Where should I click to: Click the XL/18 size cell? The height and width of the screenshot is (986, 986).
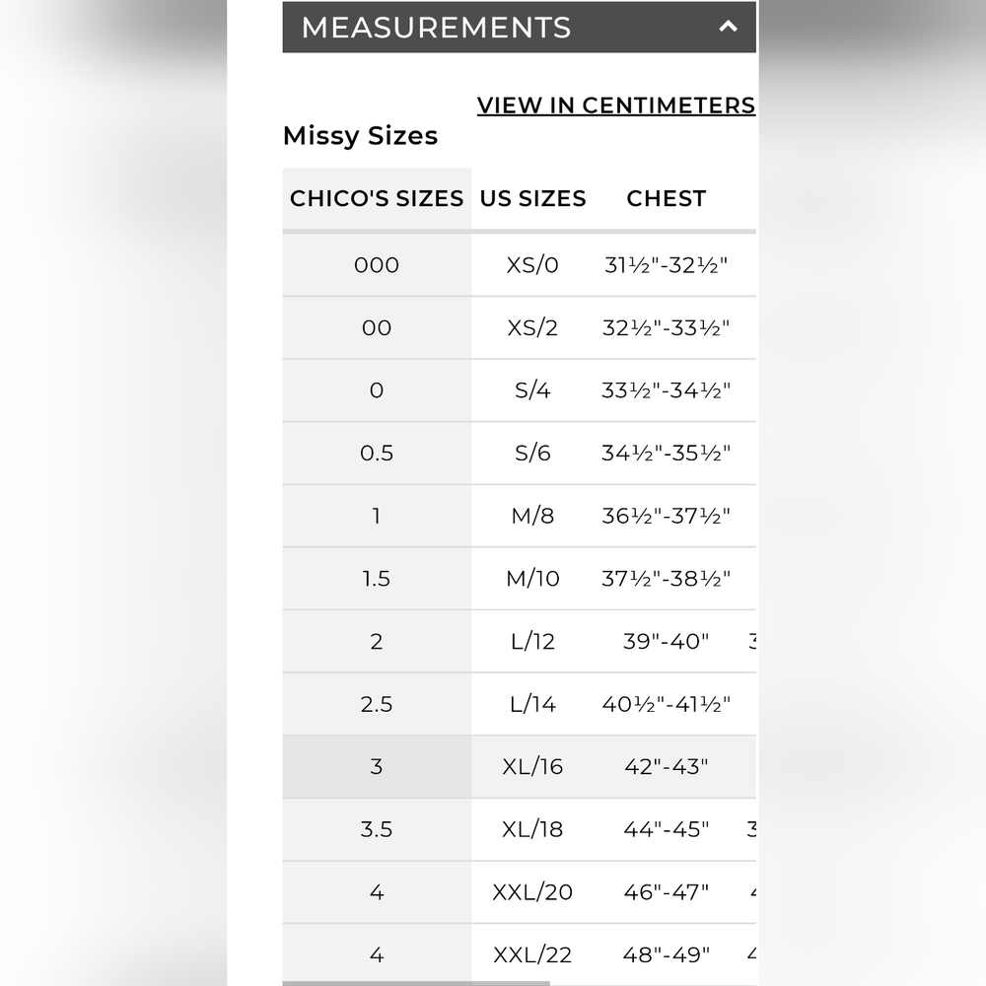532,829
